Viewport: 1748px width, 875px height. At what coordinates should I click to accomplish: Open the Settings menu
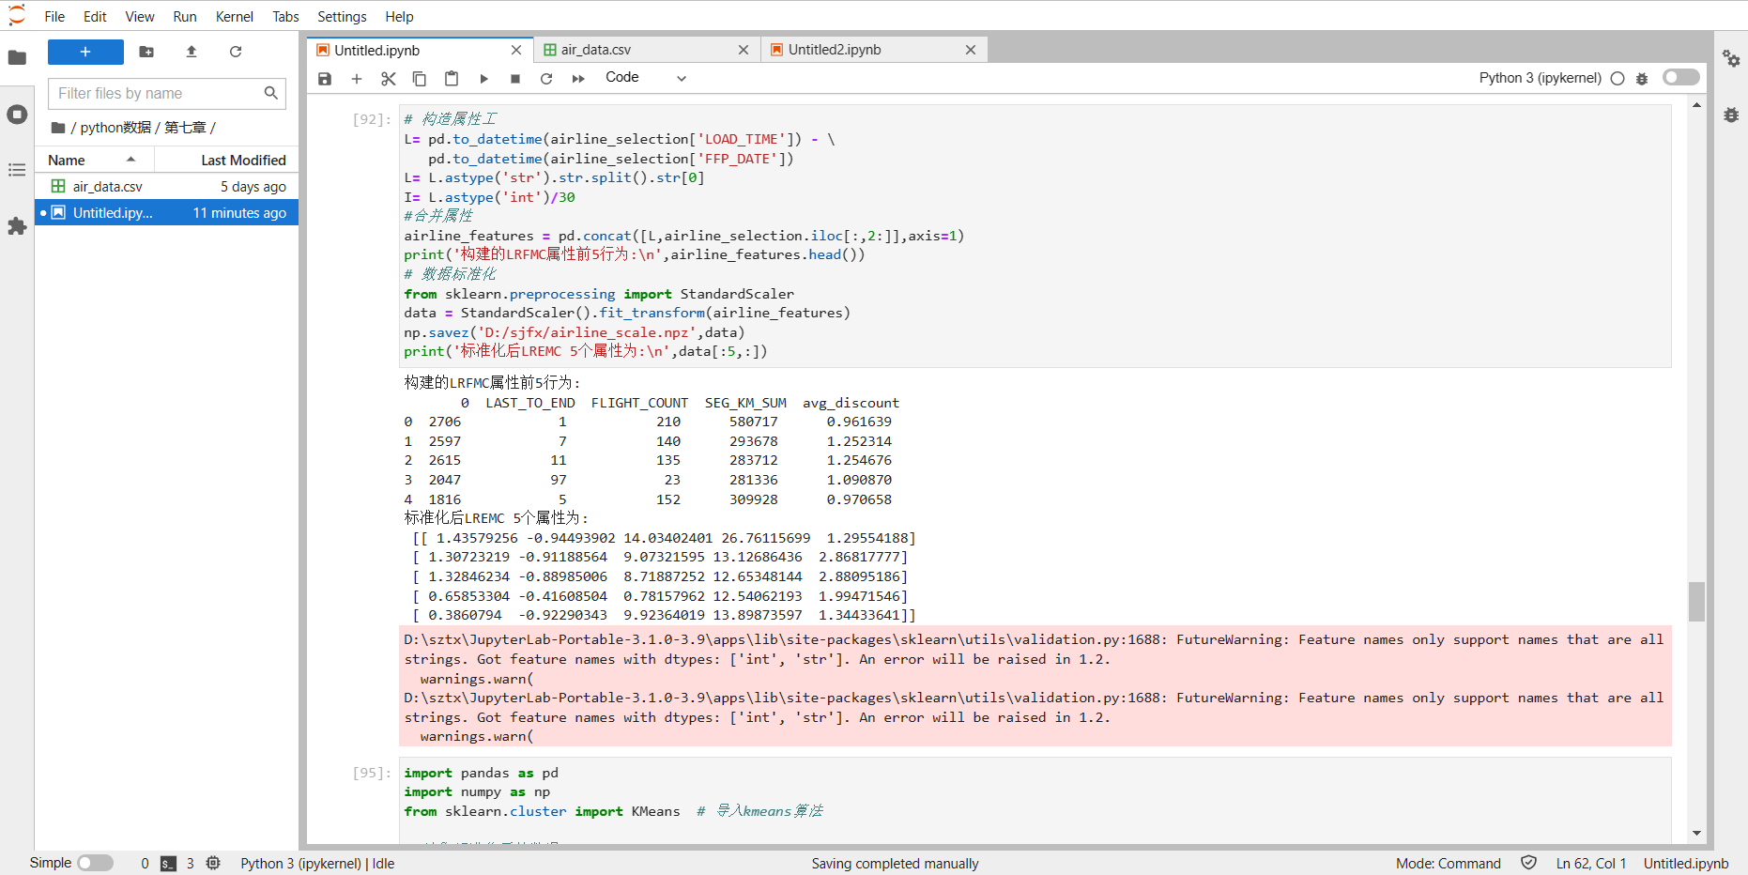pos(342,17)
